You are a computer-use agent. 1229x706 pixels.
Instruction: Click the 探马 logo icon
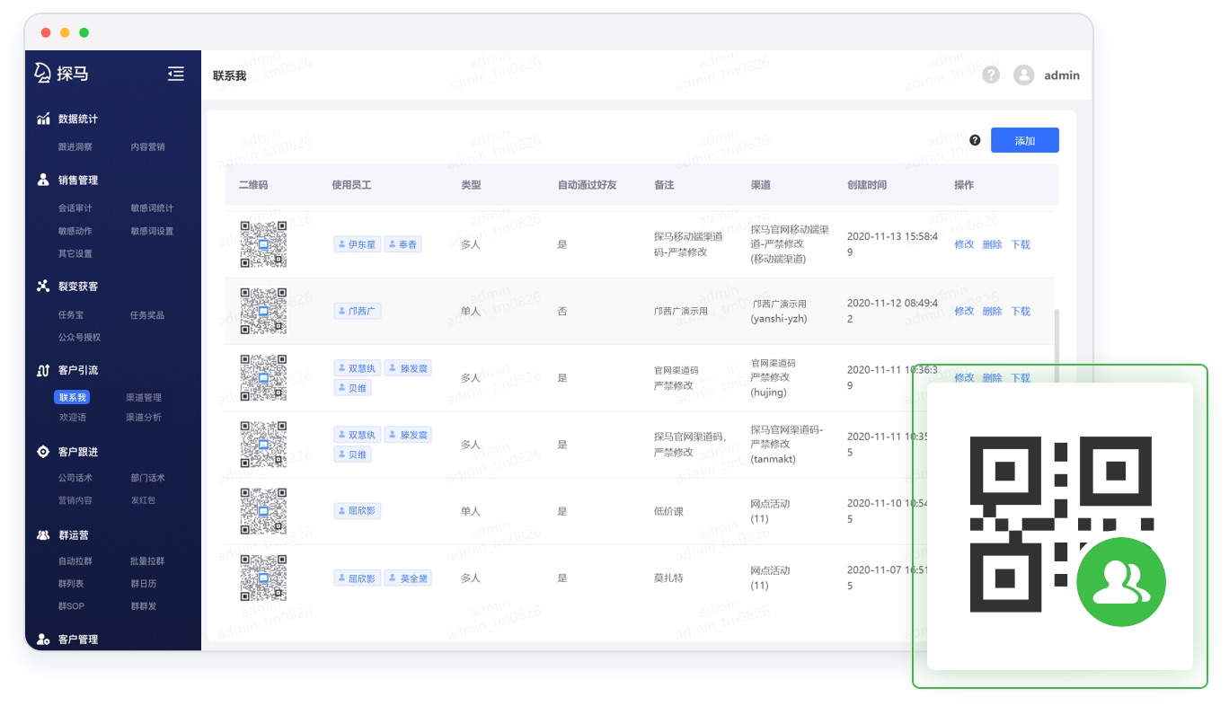point(42,74)
